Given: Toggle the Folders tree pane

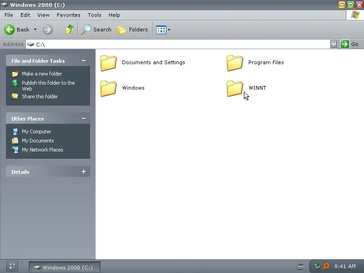Looking at the screenshot, I should [132, 30].
